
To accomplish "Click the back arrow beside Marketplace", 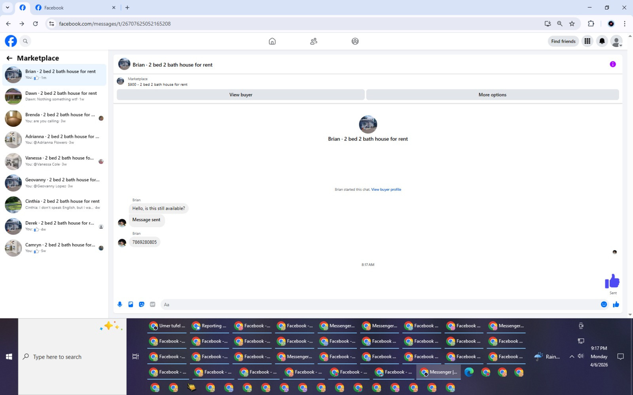I will click(x=9, y=58).
